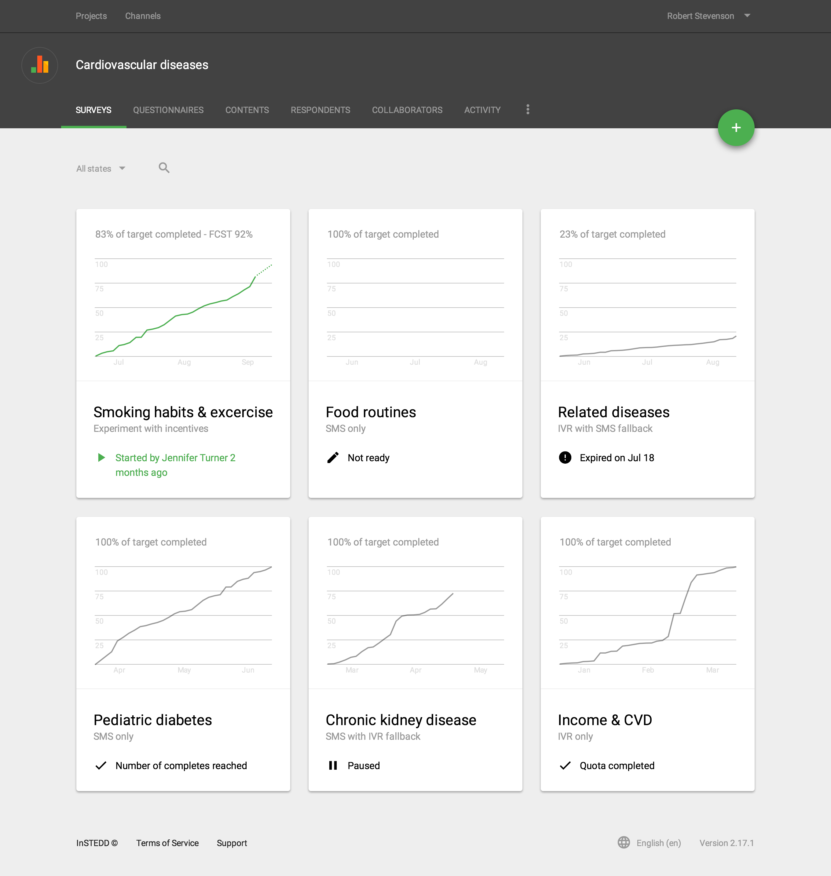Click "23% of target completed" text
This screenshot has height=876, width=831.
point(612,234)
